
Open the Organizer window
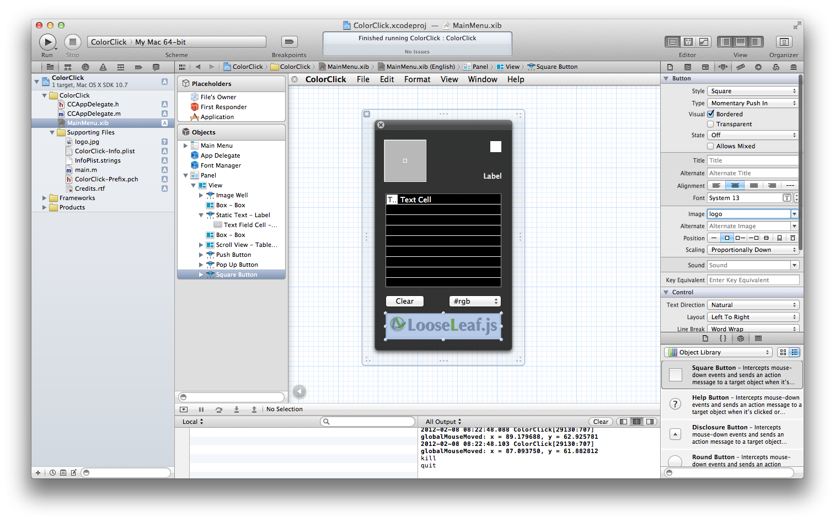click(x=784, y=42)
